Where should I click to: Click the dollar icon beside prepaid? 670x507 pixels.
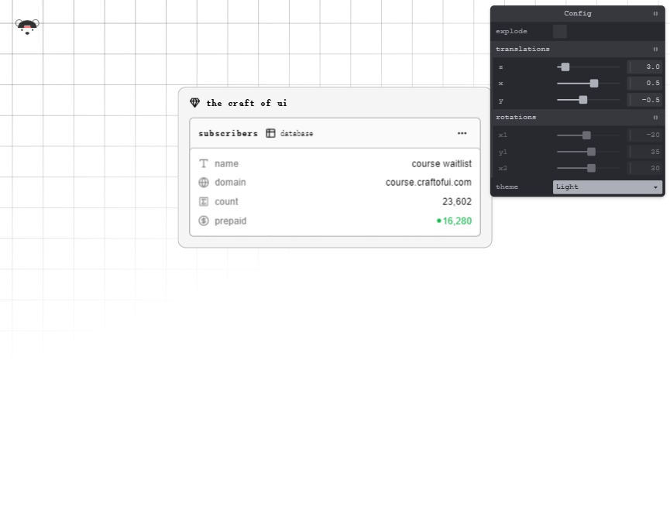pos(204,221)
